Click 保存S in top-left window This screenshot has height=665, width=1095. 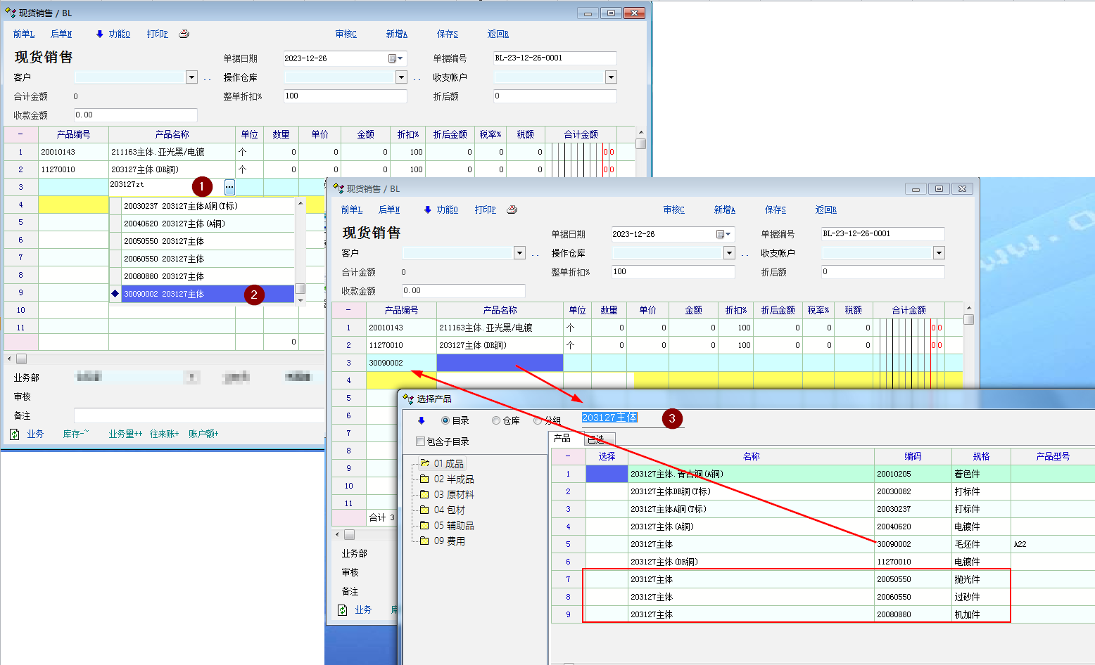tap(447, 34)
